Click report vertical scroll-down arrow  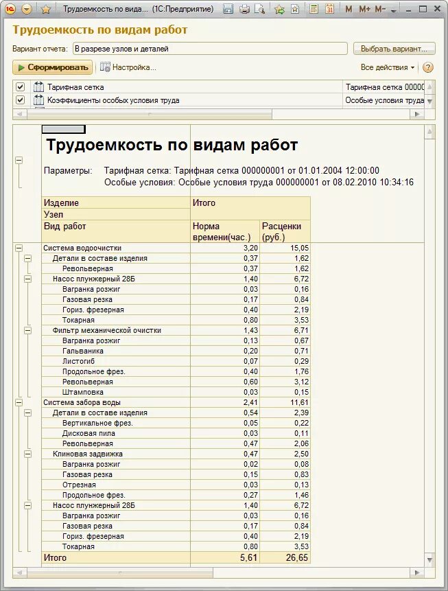pyautogui.click(x=429, y=560)
